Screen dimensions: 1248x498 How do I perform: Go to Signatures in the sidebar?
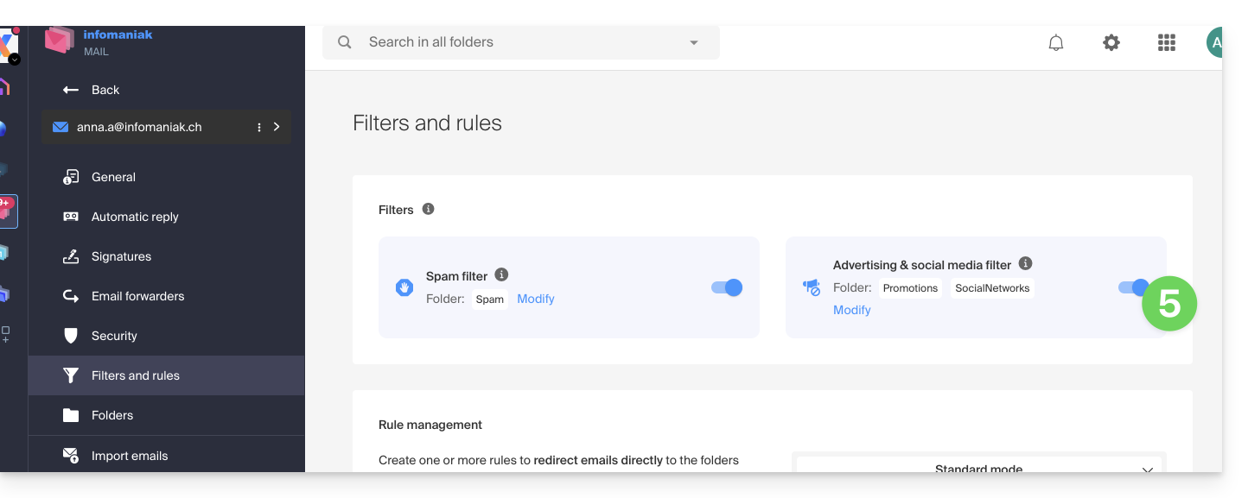click(x=121, y=256)
